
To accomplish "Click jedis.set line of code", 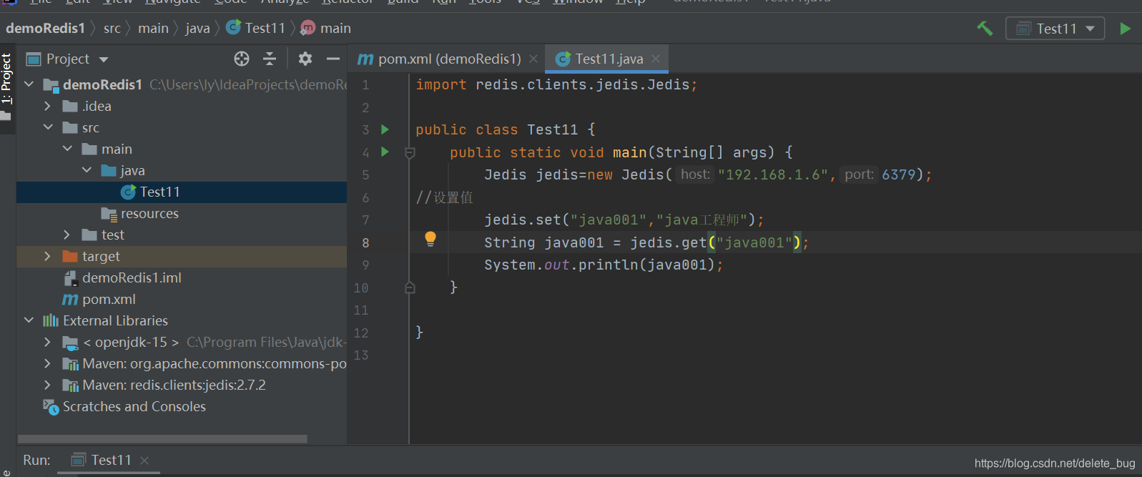I will (x=624, y=220).
